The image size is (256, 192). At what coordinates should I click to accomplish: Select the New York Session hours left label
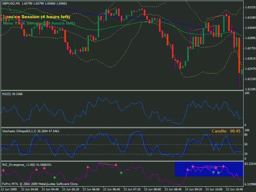tap(39, 23)
